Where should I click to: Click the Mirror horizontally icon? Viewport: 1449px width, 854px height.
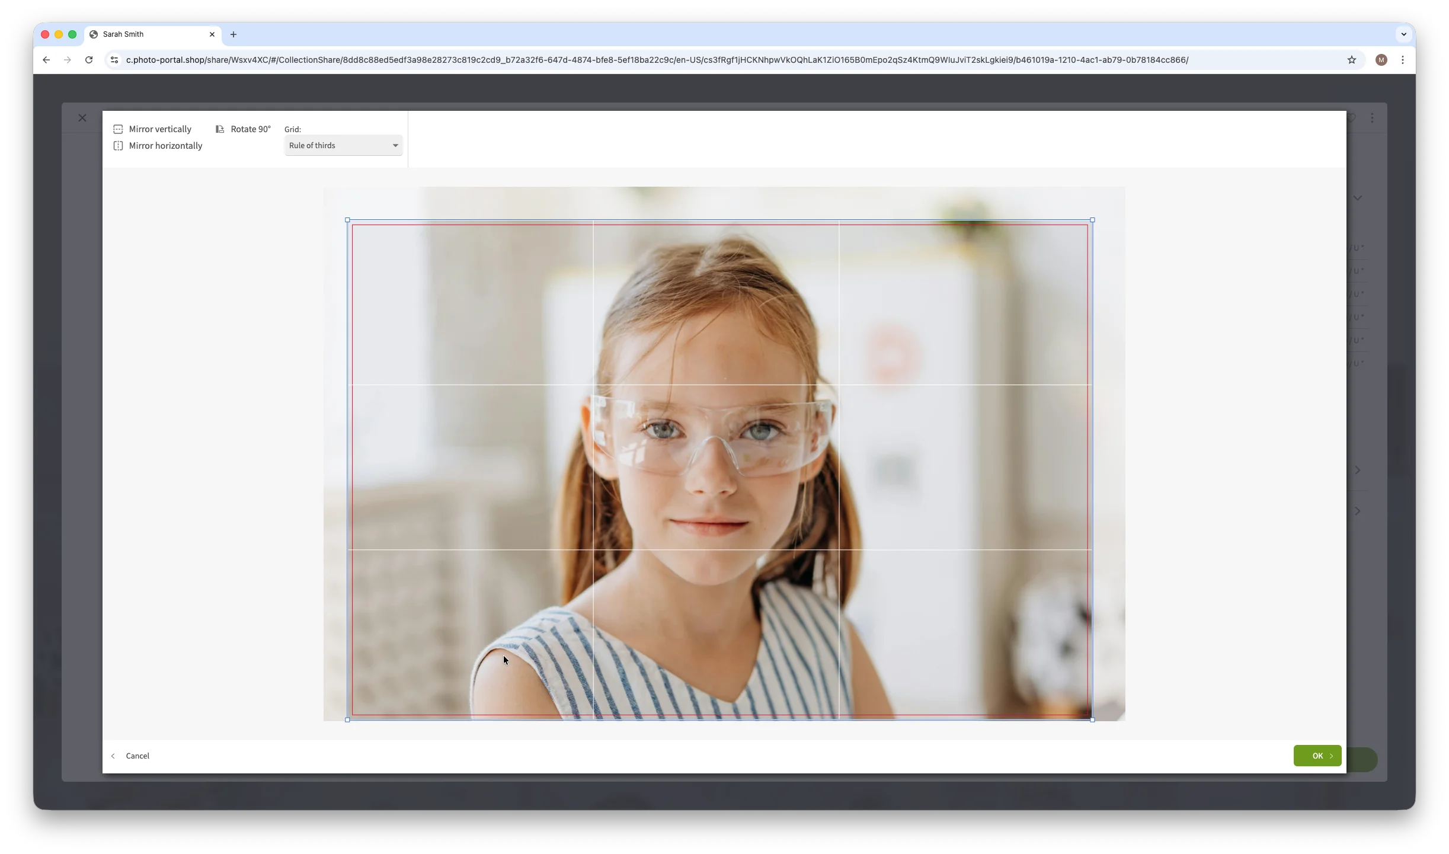pos(118,146)
